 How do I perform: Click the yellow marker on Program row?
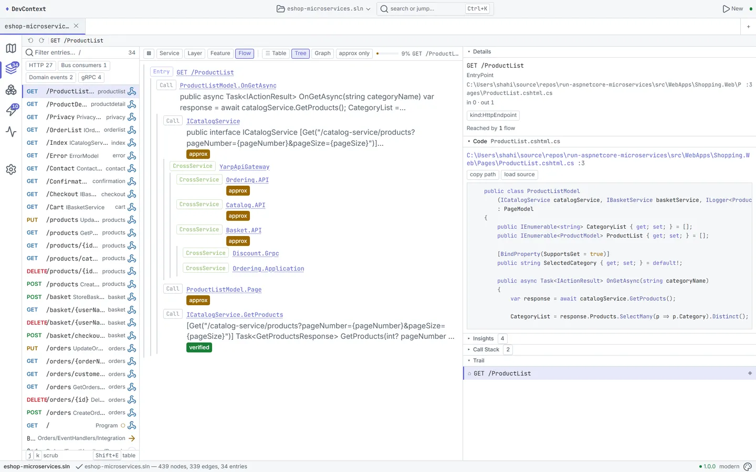123,426
